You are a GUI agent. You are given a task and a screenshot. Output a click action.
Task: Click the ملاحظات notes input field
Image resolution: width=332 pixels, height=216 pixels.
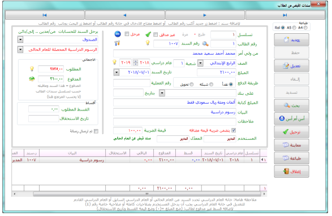click(175, 121)
